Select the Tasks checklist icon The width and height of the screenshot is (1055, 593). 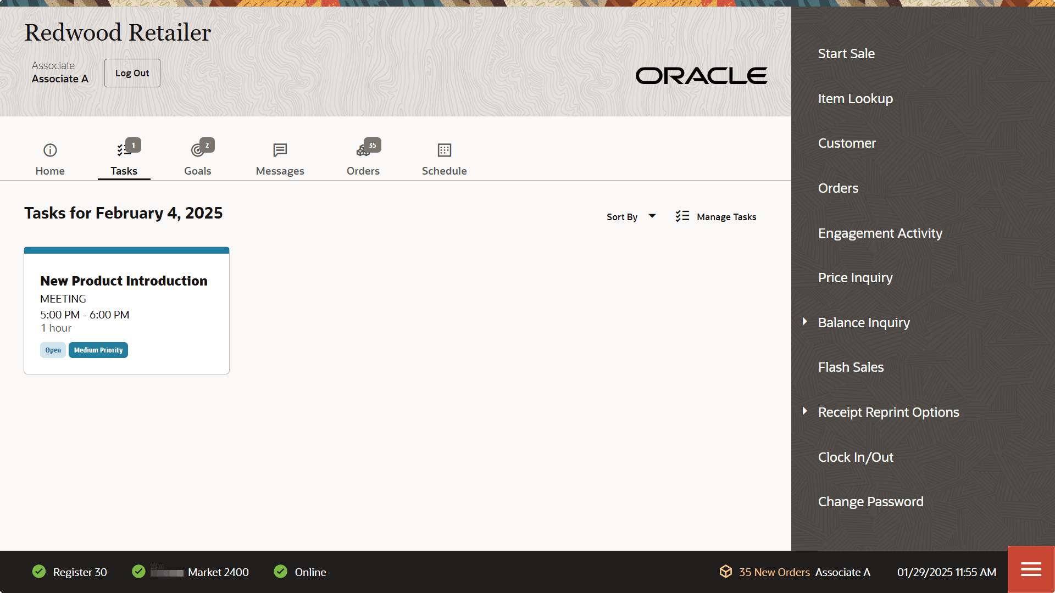[x=123, y=150]
